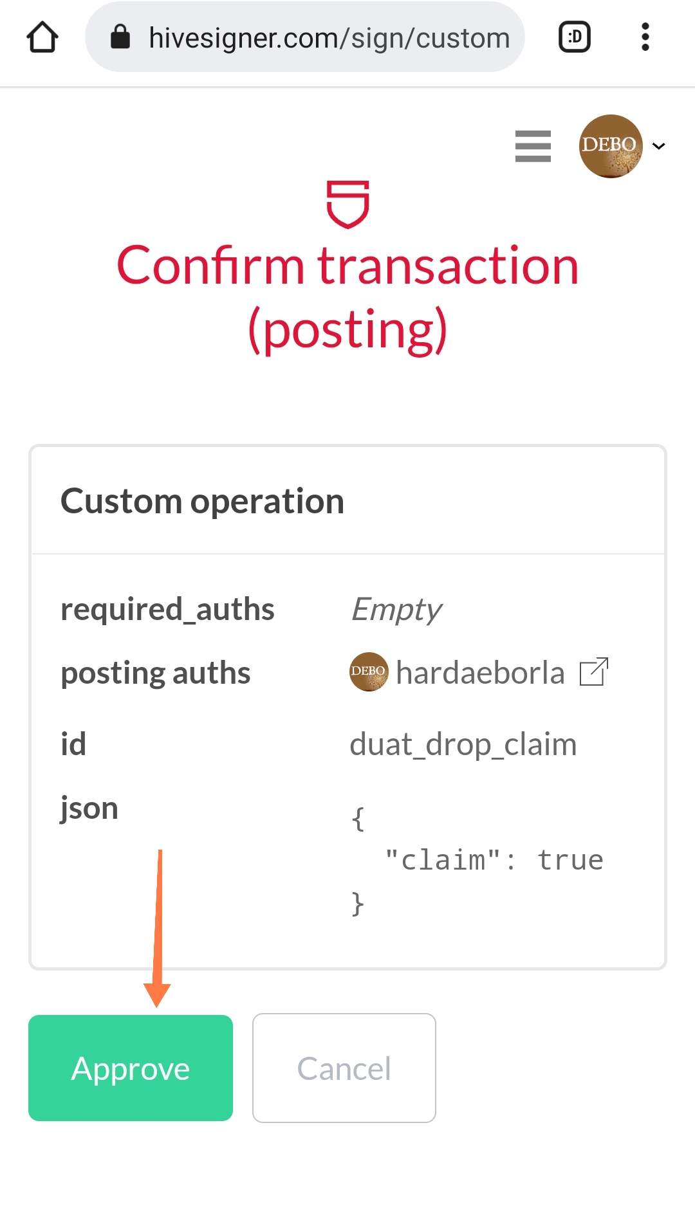Click the Empty required_auths value
Viewport: 695px width, 1215px height.
click(396, 610)
